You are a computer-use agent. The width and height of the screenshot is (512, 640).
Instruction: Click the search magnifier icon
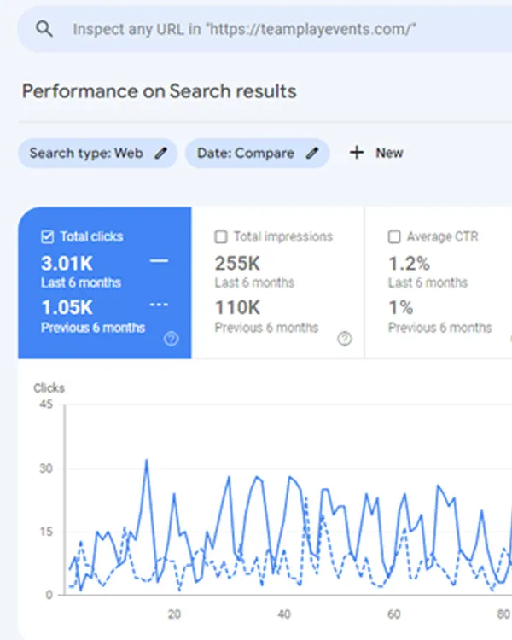[x=44, y=29]
